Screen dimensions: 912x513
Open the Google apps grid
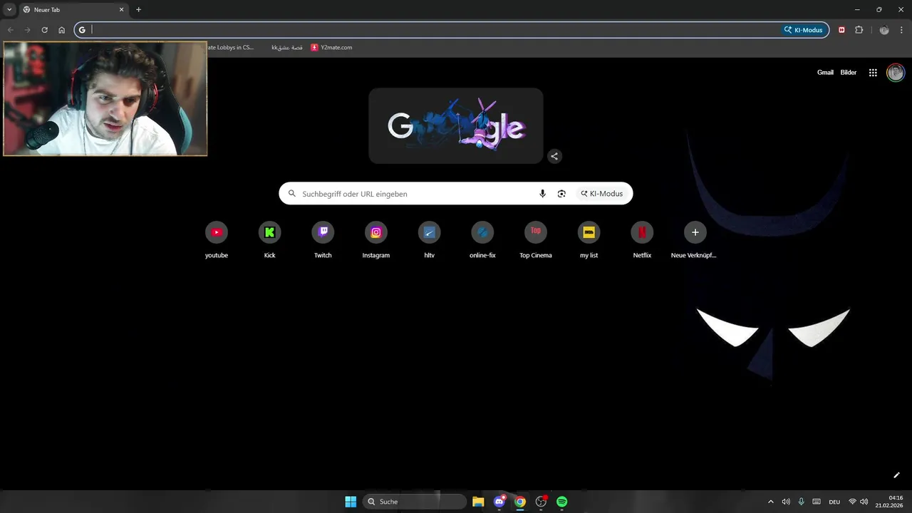(873, 73)
